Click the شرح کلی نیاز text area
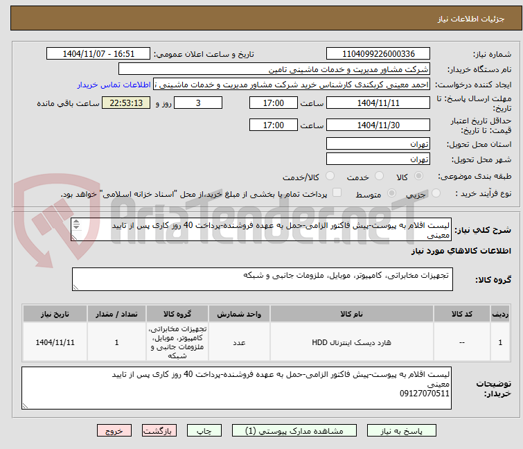The height and width of the screenshot is (449, 523). tap(261, 229)
